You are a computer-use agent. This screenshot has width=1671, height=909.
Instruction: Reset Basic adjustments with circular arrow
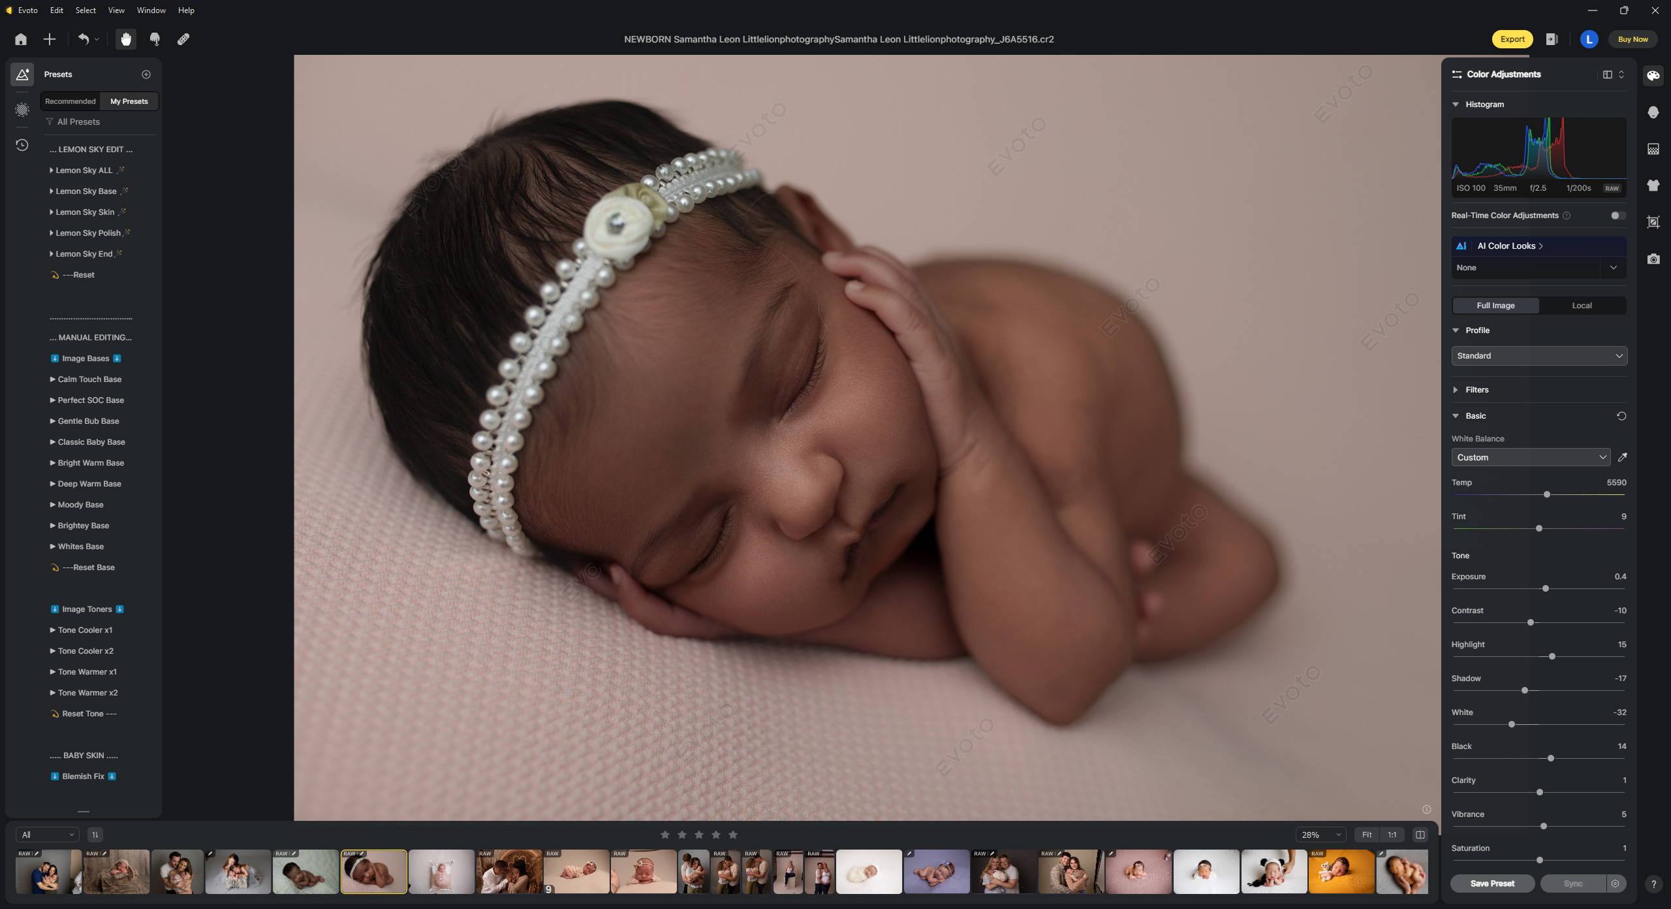(1621, 416)
